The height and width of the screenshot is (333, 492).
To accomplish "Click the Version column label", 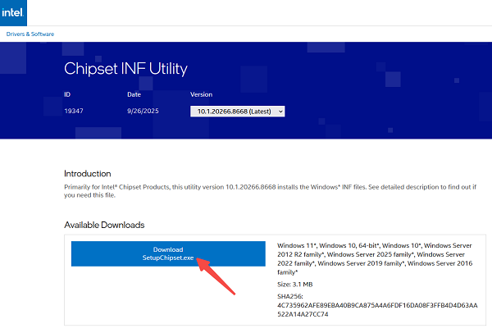I will coord(201,94).
